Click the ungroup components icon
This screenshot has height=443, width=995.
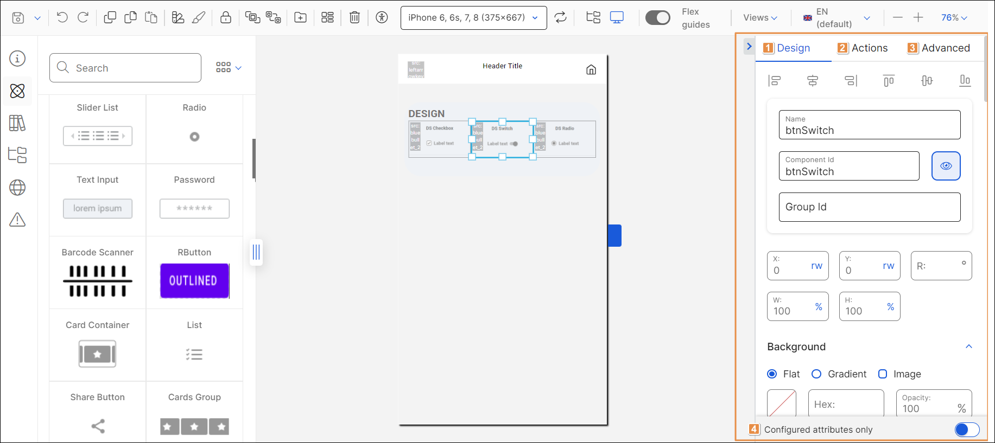coord(273,17)
